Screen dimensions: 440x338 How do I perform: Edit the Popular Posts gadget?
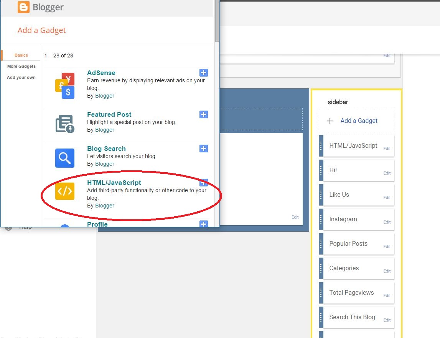[387, 247]
